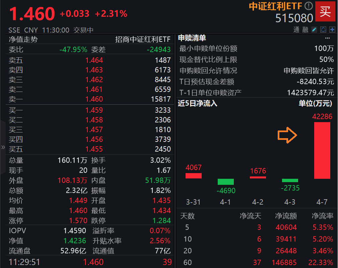This screenshot has height=268, width=338.
Task: Click the 卖一 volume 15817
Action: coord(160,99)
